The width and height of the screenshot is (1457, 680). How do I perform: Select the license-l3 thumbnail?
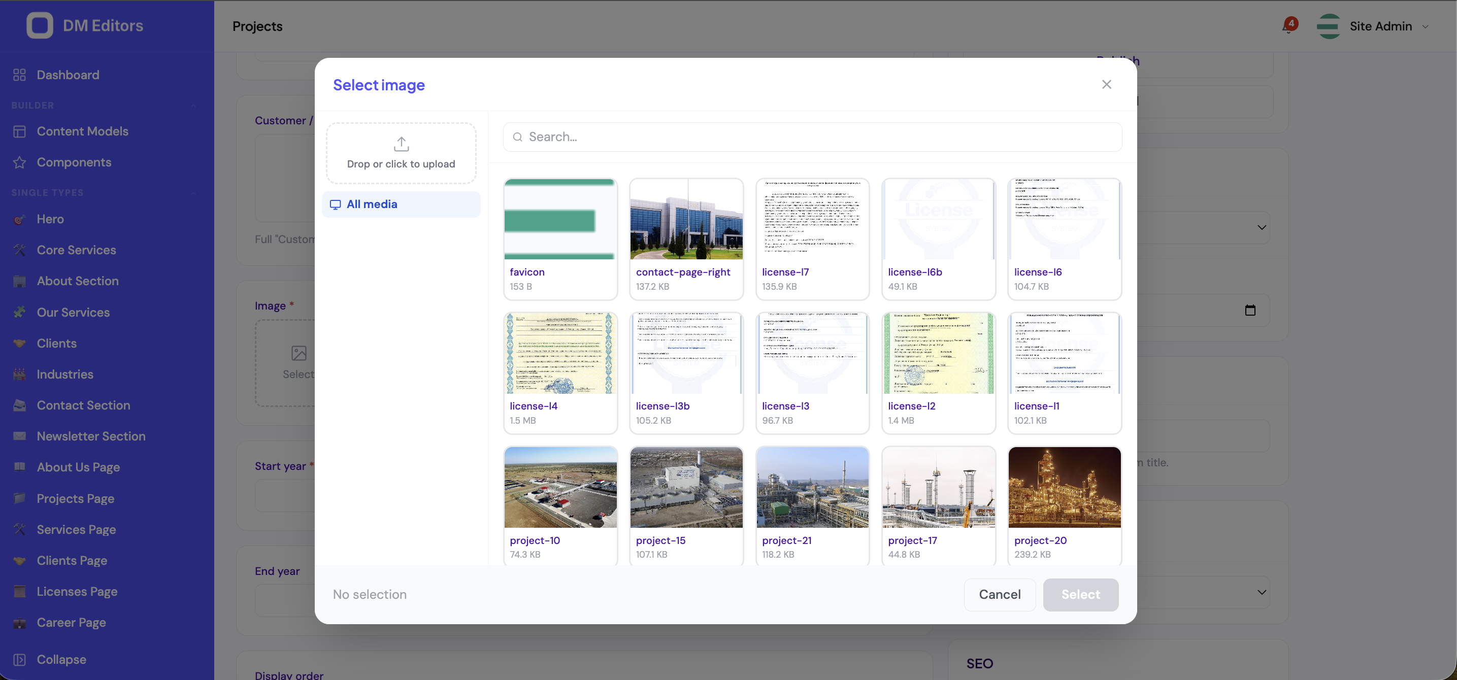coord(812,353)
